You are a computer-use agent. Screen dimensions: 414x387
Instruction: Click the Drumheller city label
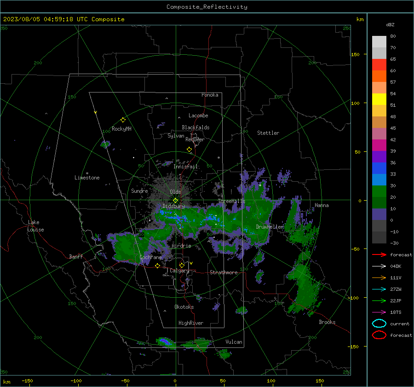coord(270,227)
